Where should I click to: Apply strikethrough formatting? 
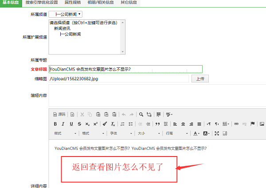point(79,124)
